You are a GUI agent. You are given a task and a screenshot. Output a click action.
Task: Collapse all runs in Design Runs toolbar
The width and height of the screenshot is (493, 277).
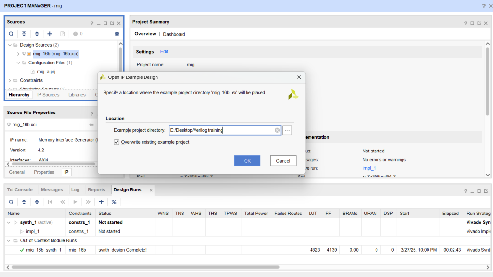[x=24, y=202]
